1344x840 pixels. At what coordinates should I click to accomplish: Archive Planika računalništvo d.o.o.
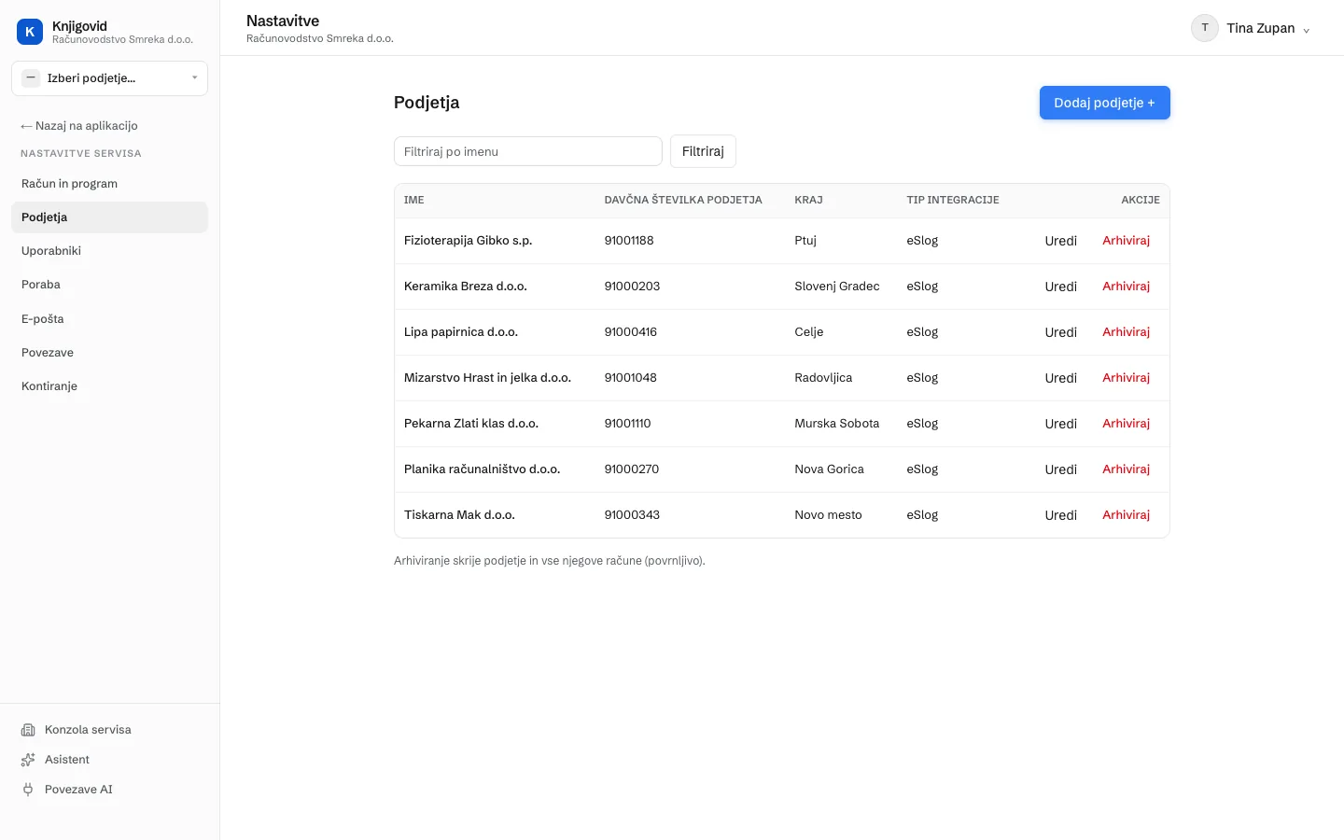pyautogui.click(x=1127, y=469)
